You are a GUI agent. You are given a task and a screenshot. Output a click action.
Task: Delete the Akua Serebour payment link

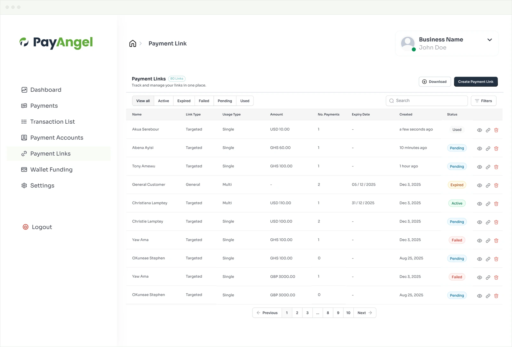pos(496,130)
